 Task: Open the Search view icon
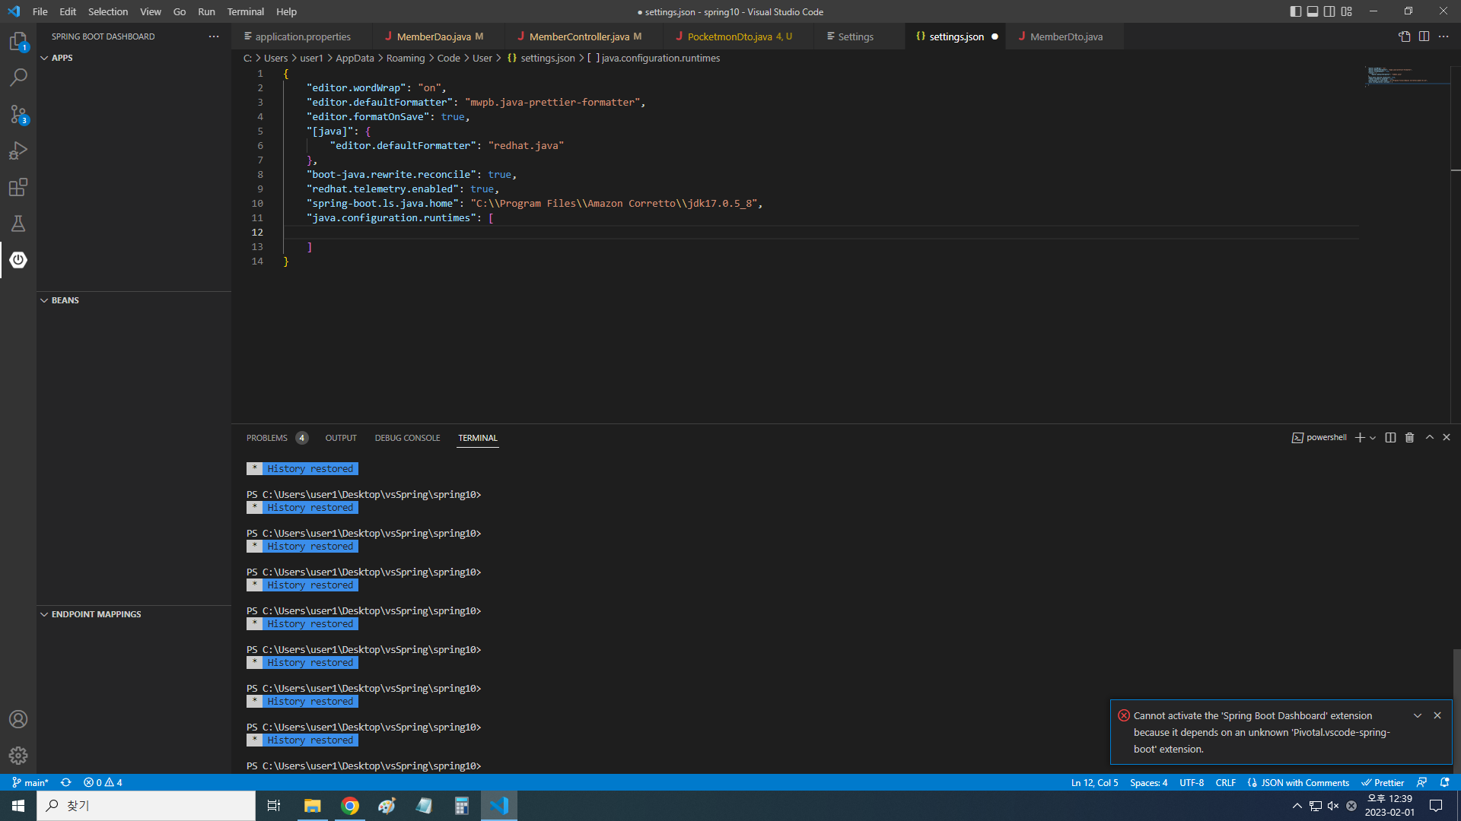click(18, 78)
